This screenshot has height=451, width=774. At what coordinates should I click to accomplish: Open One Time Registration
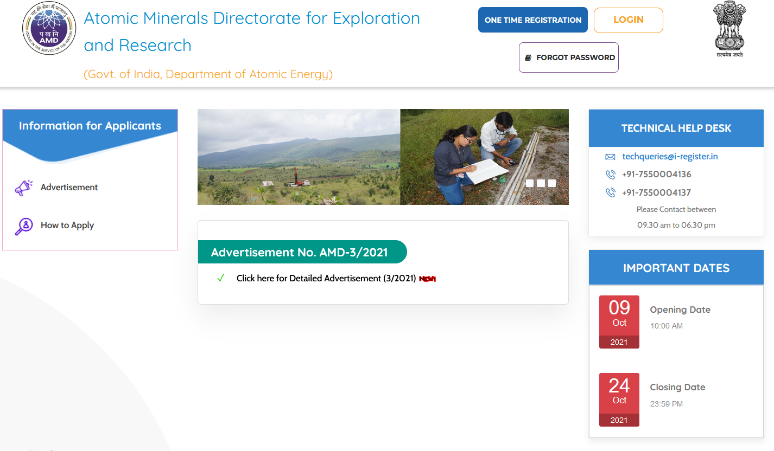533,20
